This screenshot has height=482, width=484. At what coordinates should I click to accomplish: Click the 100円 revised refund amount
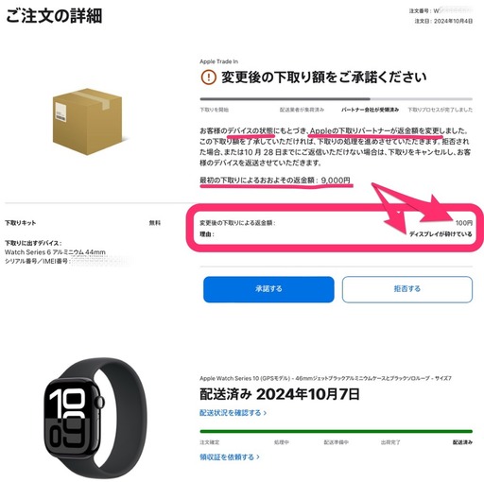click(464, 223)
